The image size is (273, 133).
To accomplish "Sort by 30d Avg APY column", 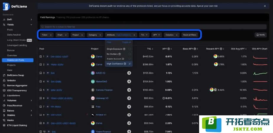I will pos(239,49).
